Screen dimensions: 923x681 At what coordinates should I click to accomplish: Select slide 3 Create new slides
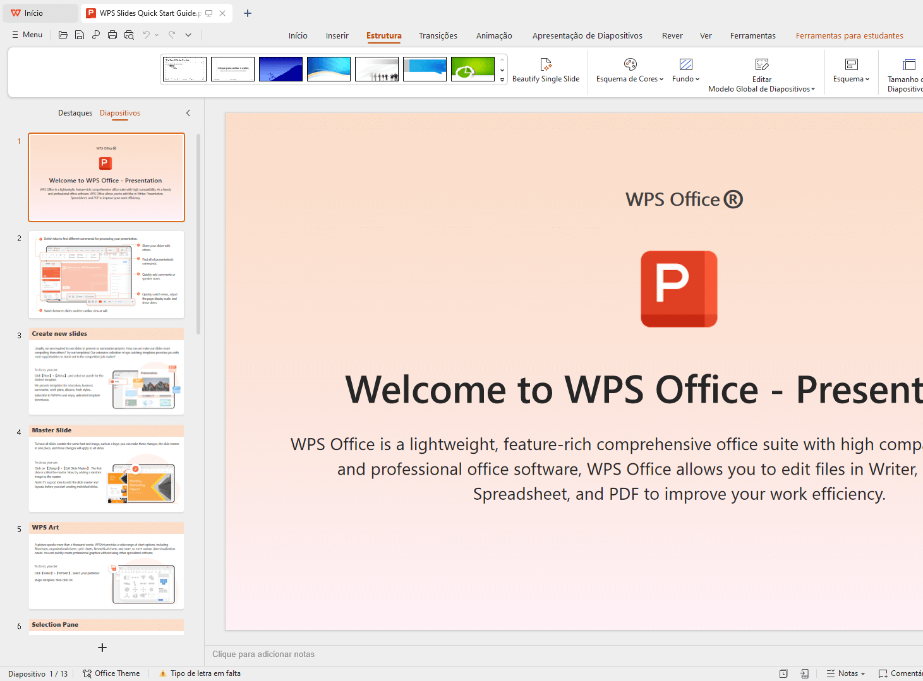107,371
